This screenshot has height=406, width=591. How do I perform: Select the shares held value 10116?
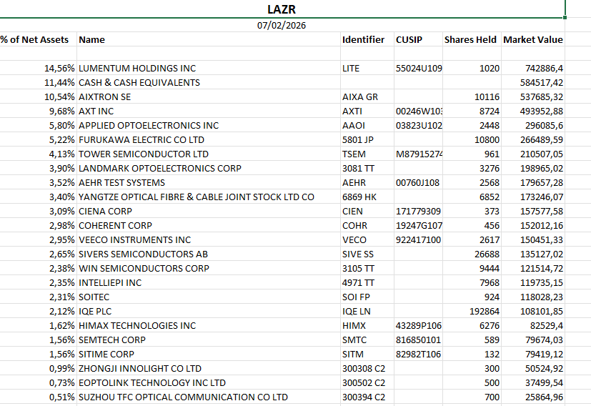pyautogui.click(x=472, y=97)
